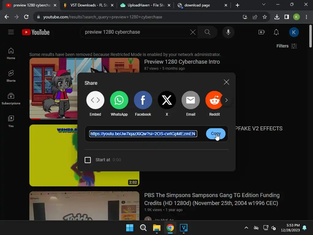Toggle the Chrome side panel

pos(287,17)
